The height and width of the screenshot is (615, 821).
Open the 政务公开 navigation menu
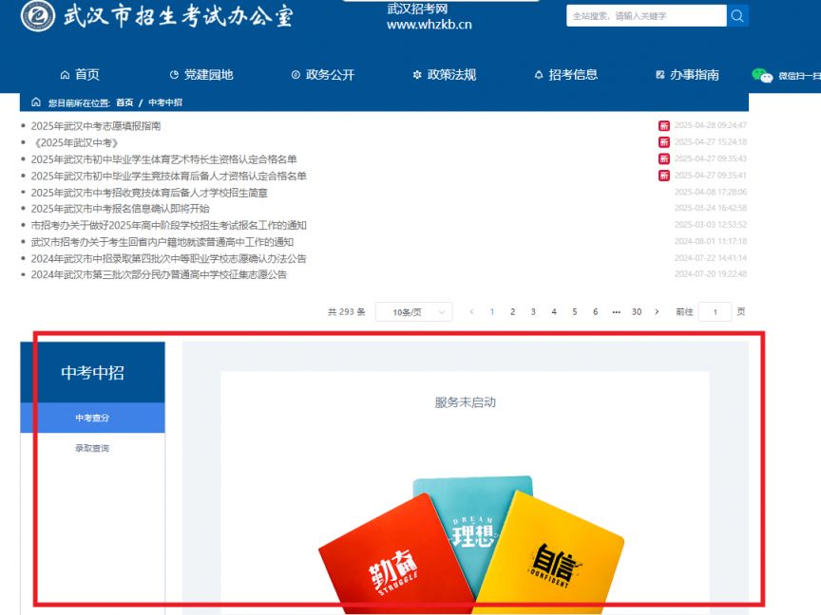323,75
